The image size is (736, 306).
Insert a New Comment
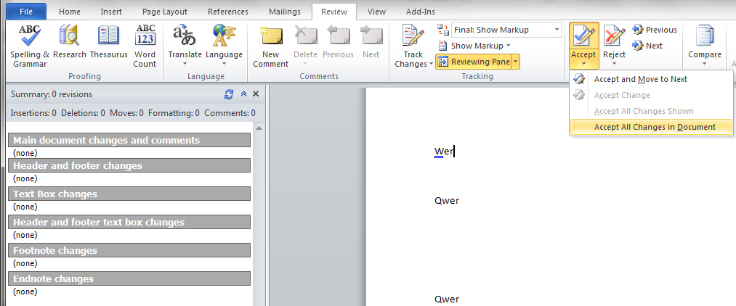click(270, 46)
